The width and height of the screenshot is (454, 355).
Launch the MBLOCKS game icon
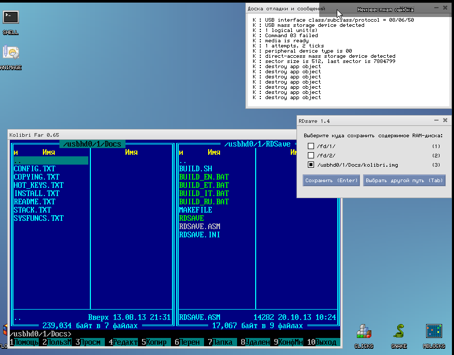[433, 332]
